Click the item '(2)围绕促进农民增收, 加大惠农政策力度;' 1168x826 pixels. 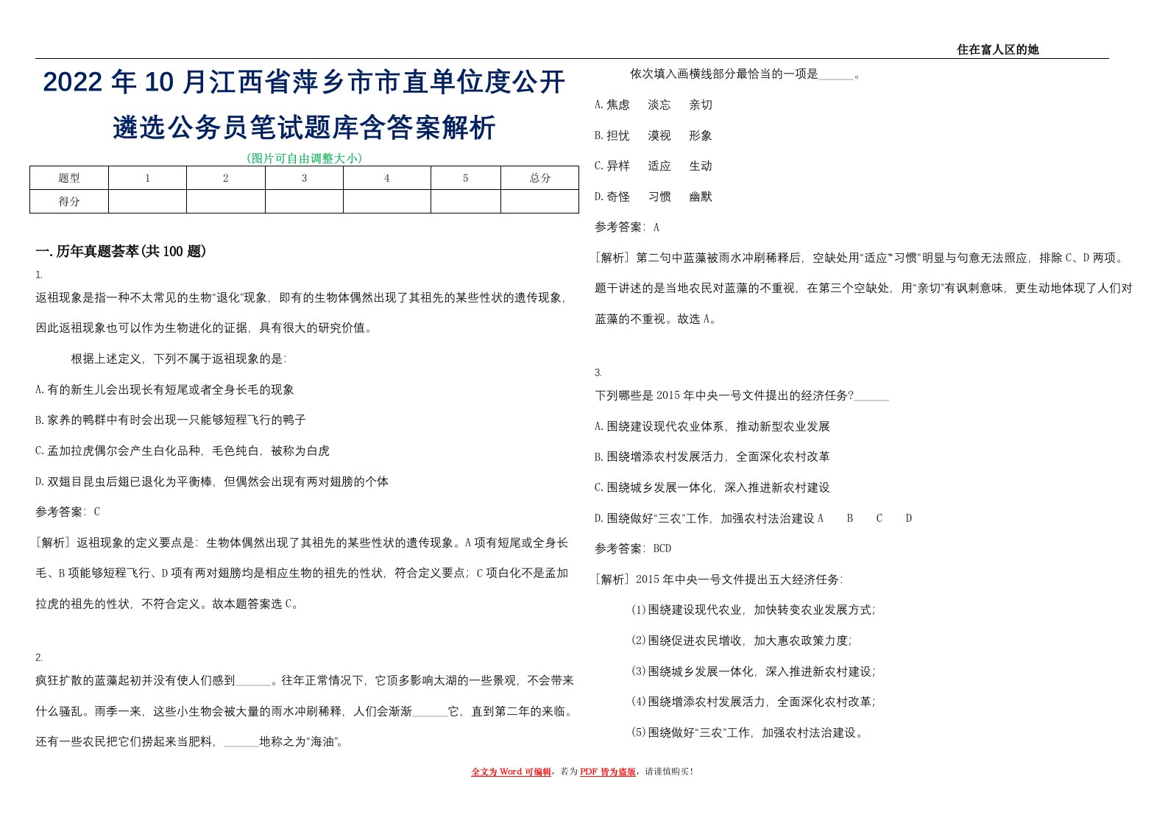point(742,640)
